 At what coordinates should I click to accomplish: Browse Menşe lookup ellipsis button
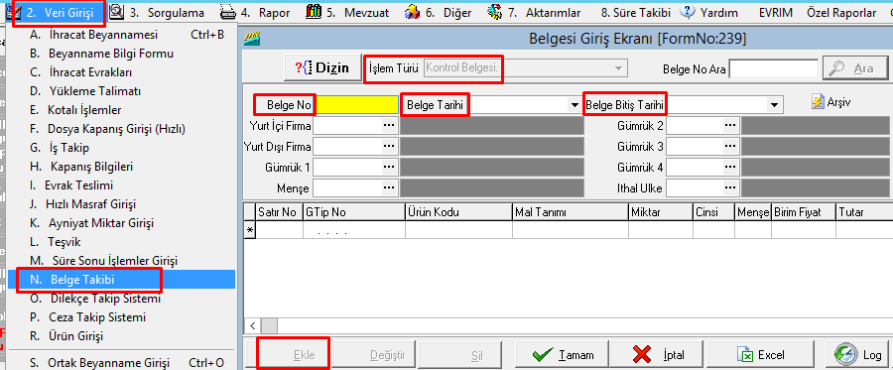(x=389, y=187)
